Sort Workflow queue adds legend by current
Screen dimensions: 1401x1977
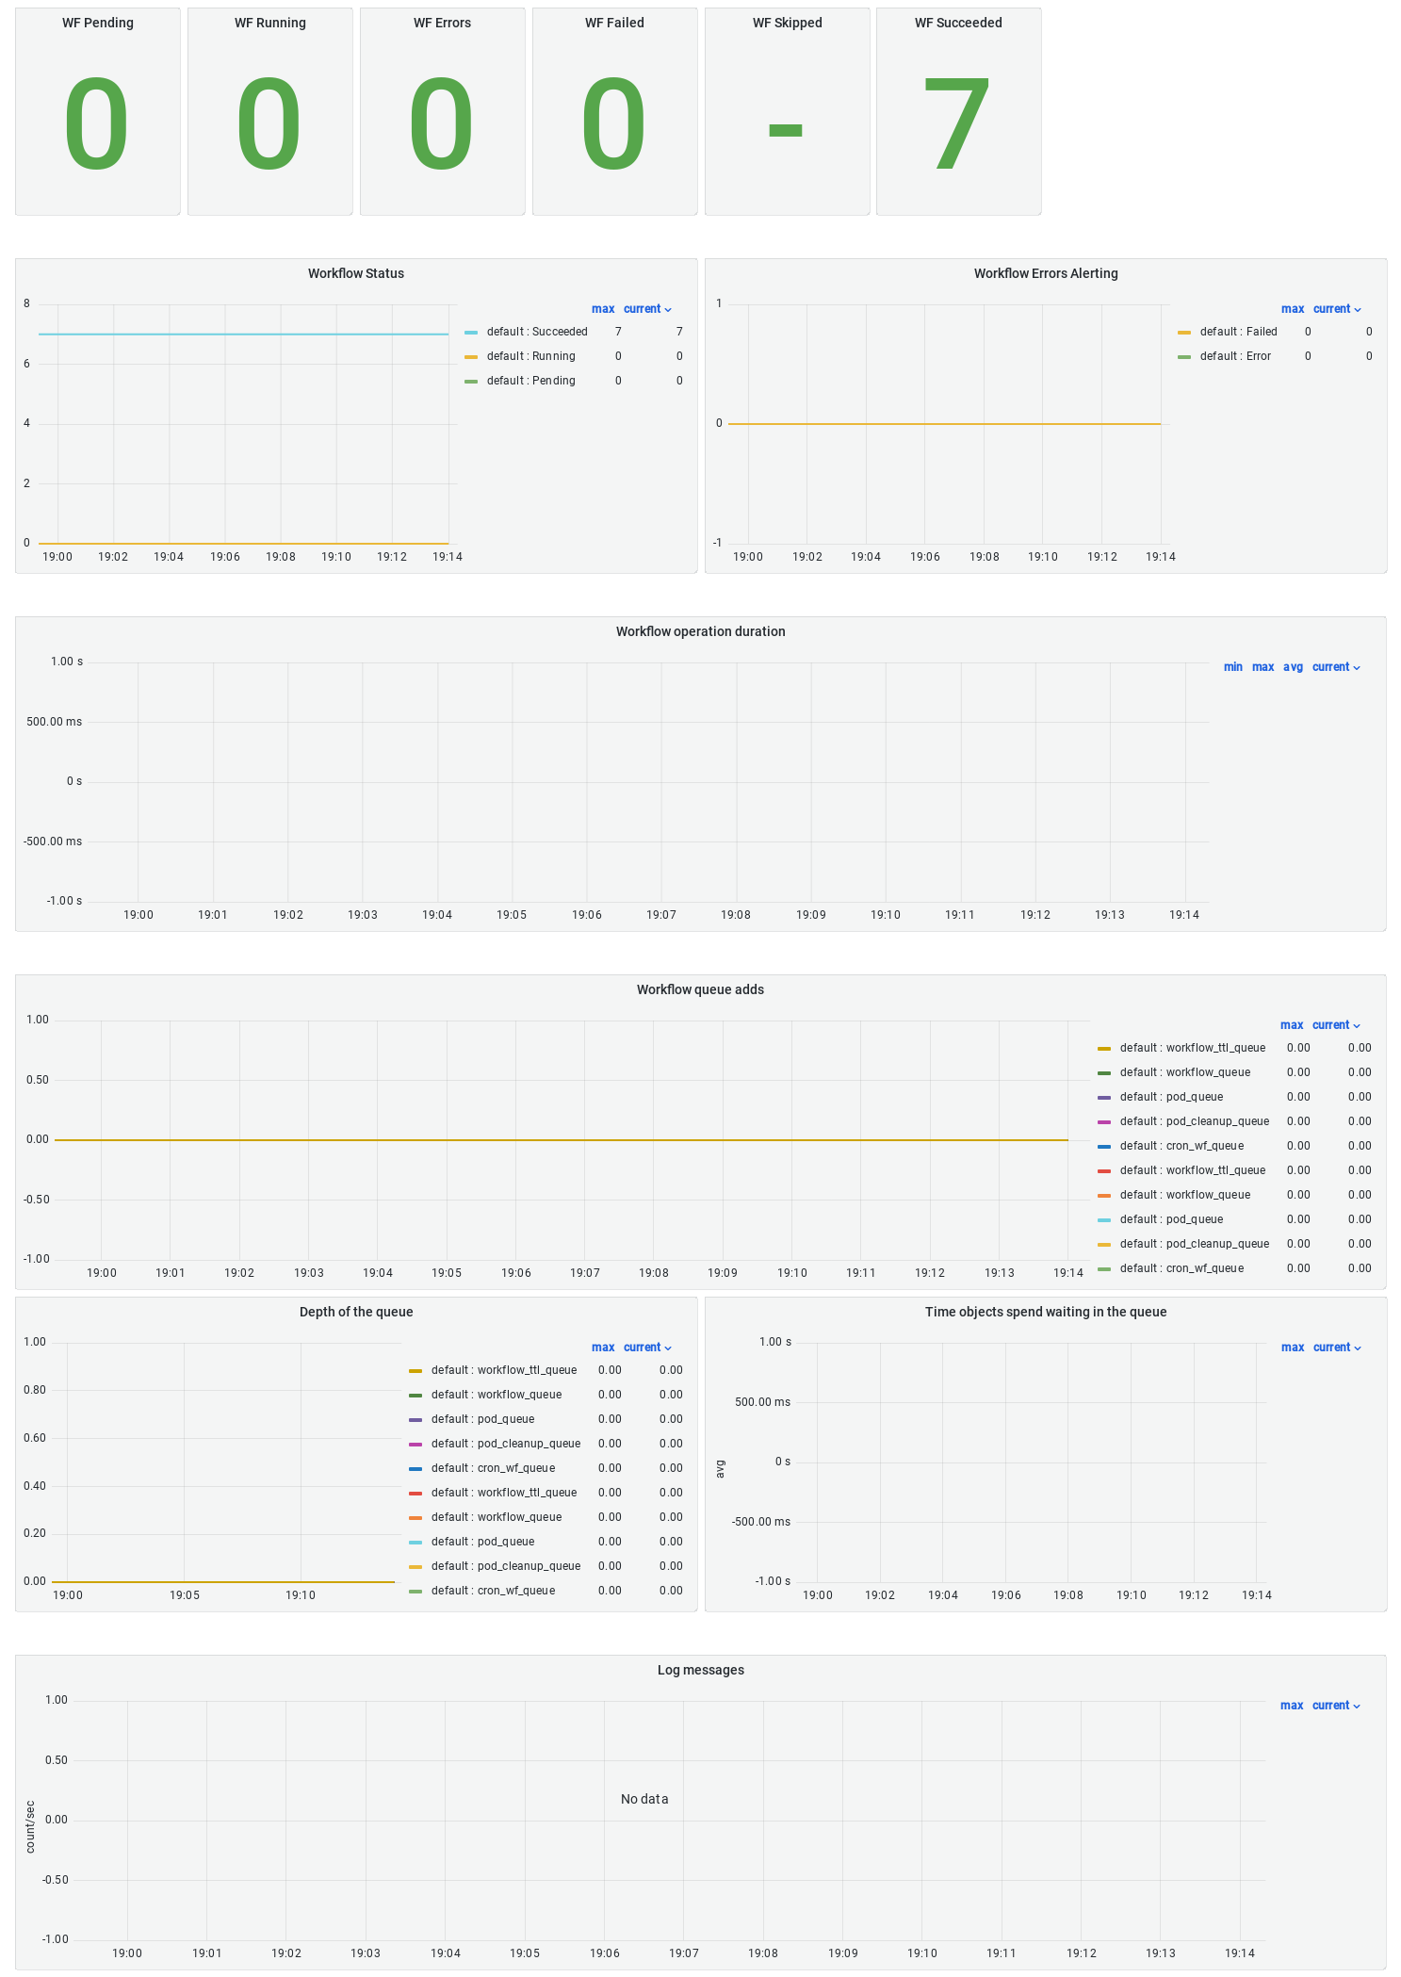(1336, 1025)
